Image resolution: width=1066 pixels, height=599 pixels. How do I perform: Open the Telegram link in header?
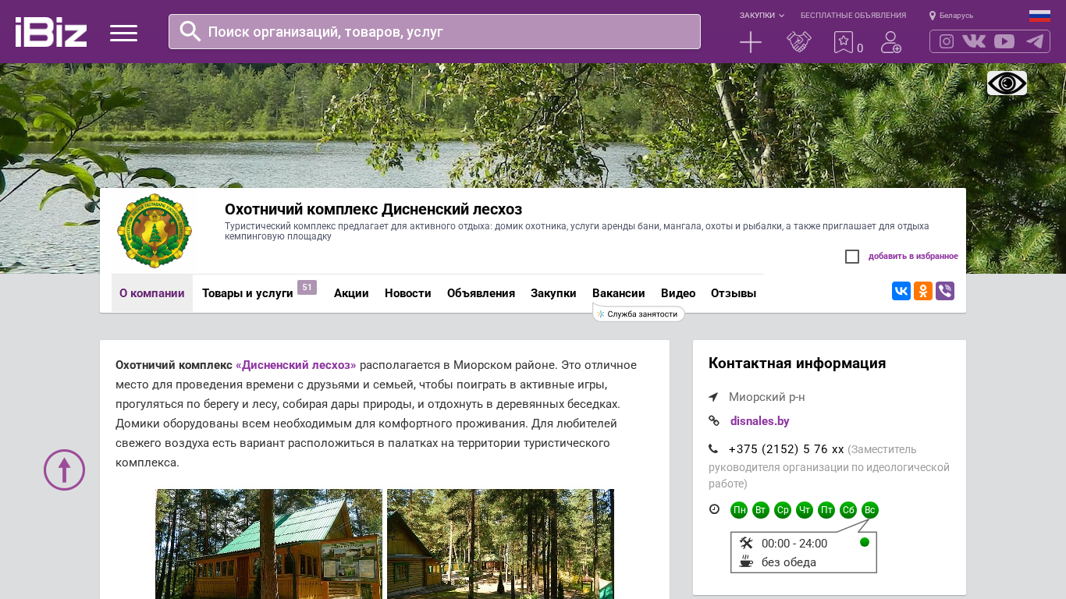pos(1035,41)
